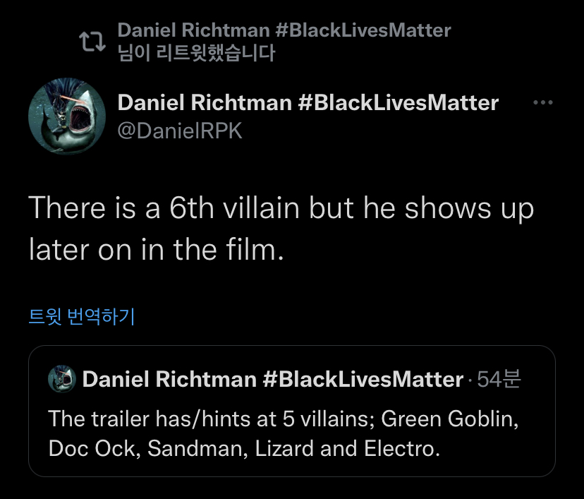Select "Daniel Richtman" in the retweet notice
The width and height of the screenshot is (584, 499).
coord(193,30)
